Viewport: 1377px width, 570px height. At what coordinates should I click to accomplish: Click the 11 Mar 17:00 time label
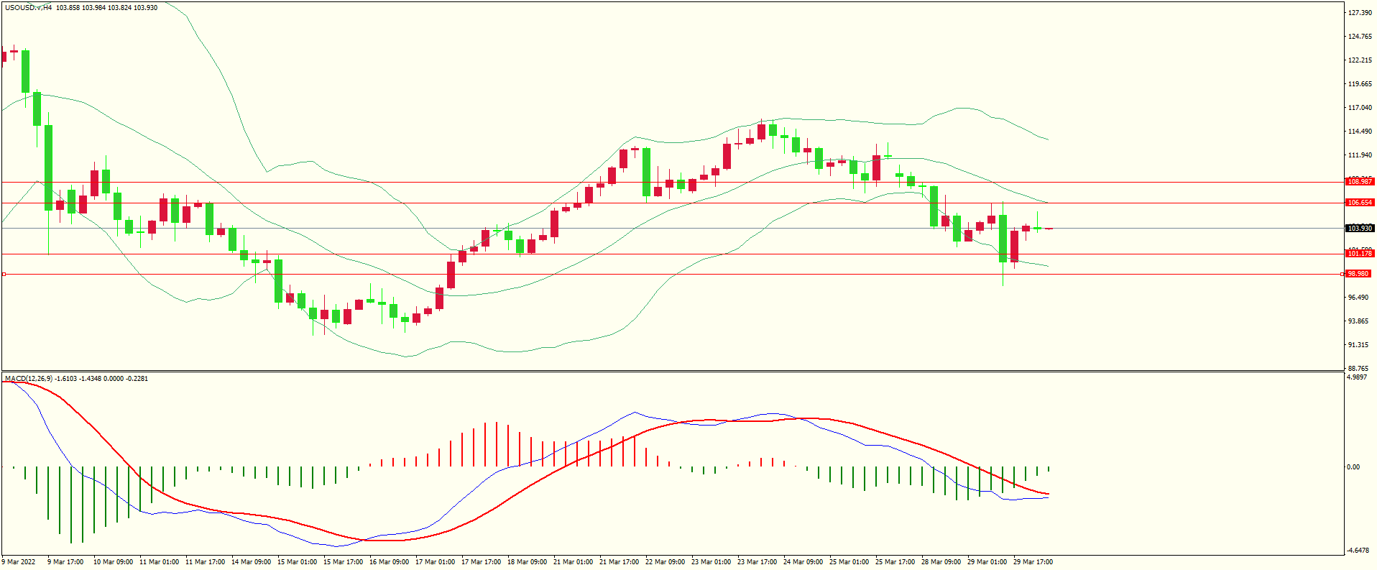205,562
